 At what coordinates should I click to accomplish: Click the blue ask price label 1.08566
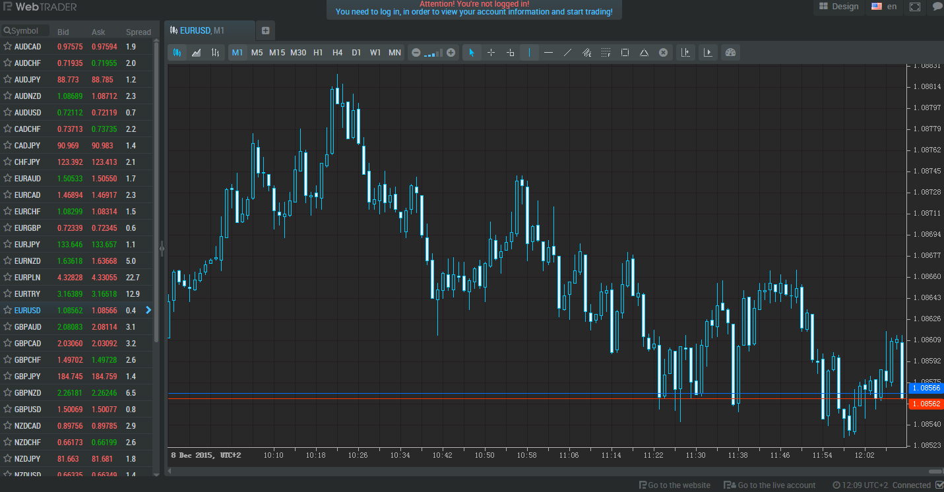[x=925, y=388]
